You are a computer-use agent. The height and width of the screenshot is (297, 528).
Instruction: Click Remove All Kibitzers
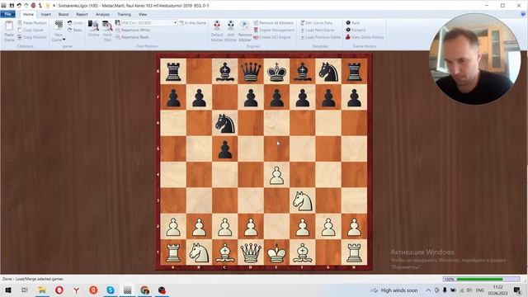(x=273, y=23)
